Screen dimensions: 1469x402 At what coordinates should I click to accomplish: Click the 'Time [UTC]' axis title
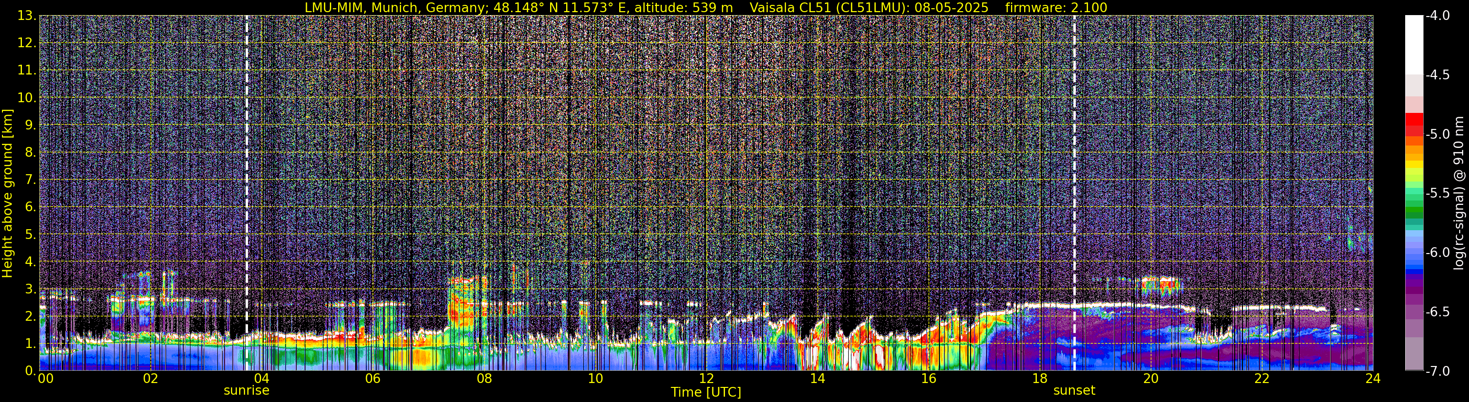pos(706,392)
